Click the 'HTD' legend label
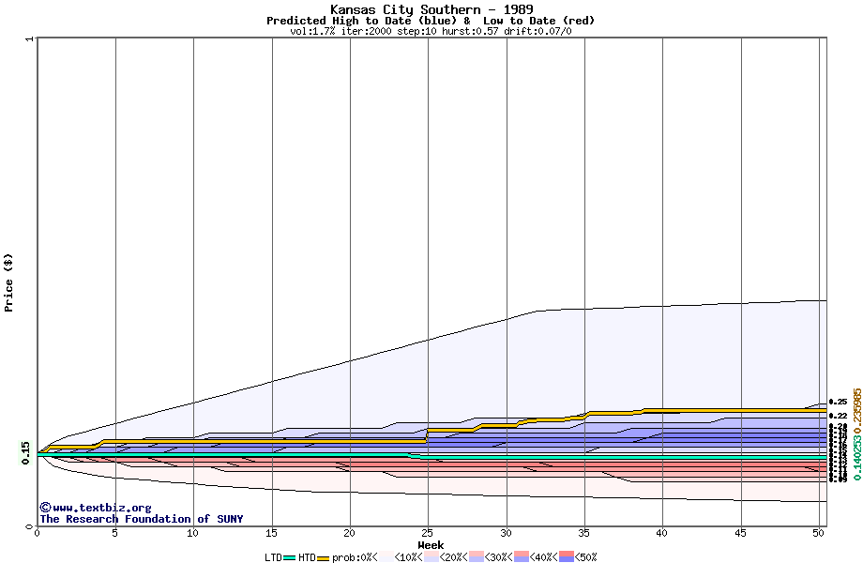863x563 pixels. [307, 557]
